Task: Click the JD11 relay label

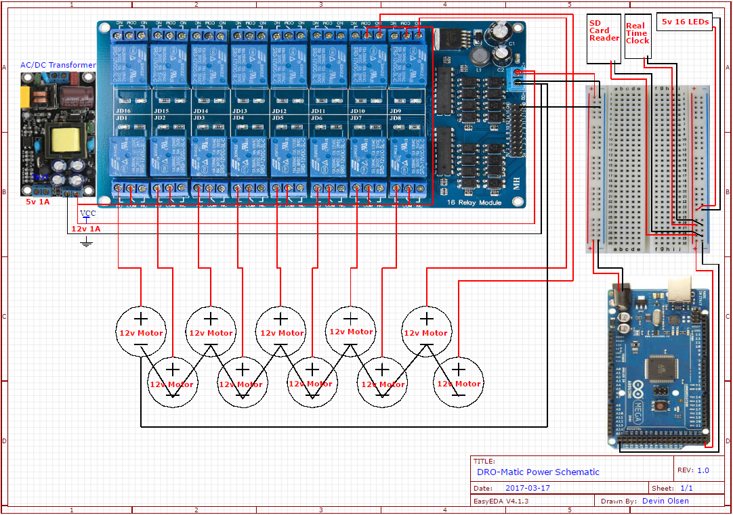Action: pos(318,111)
